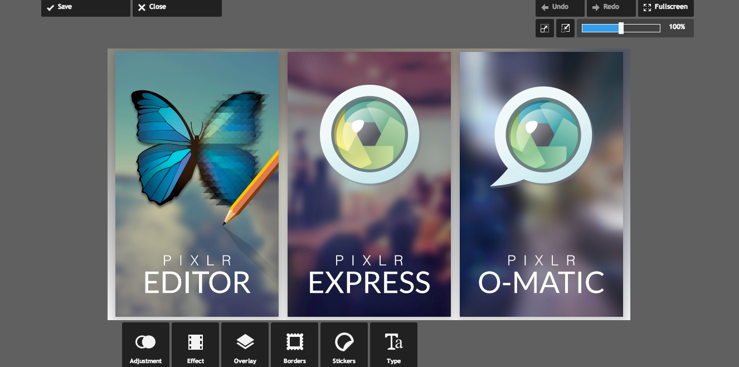Open the Borders menu
The height and width of the screenshot is (367, 739).
[294, 345]
